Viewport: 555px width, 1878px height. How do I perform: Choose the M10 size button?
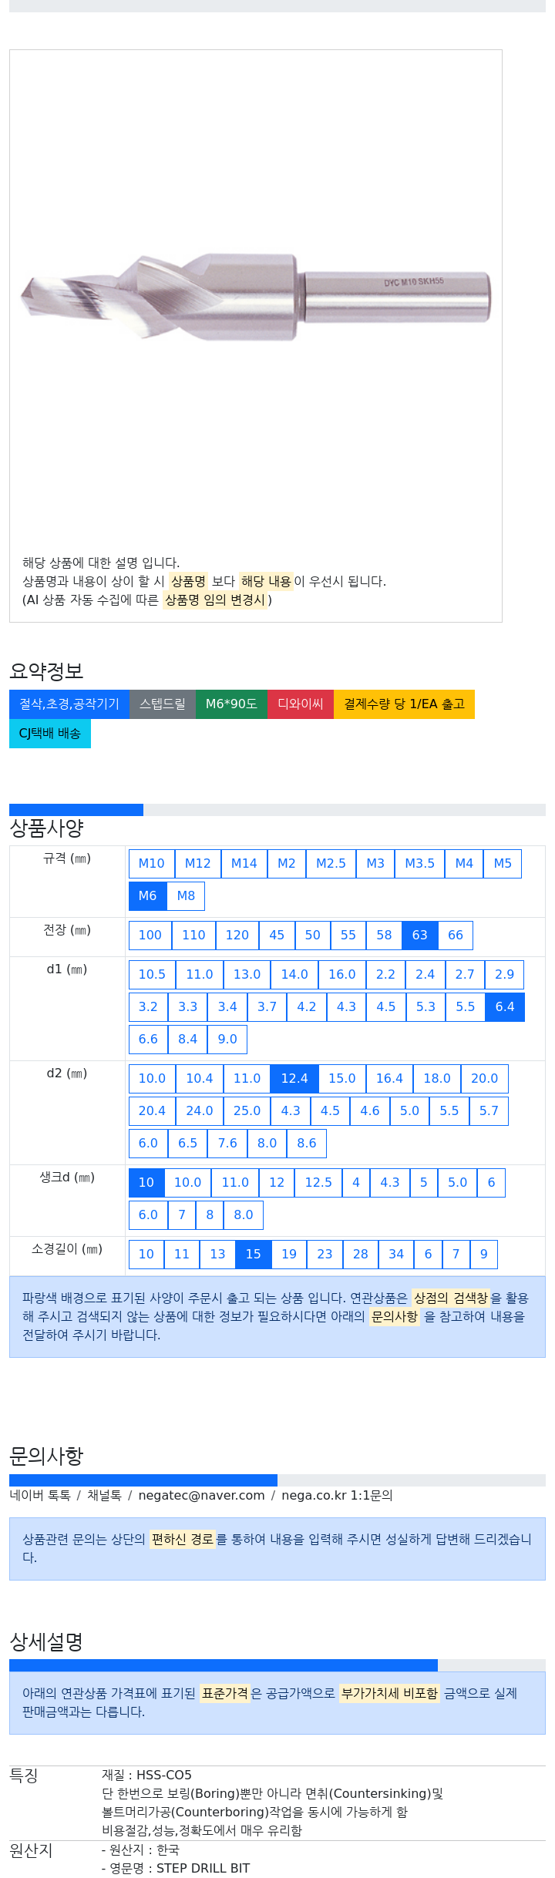151,863
